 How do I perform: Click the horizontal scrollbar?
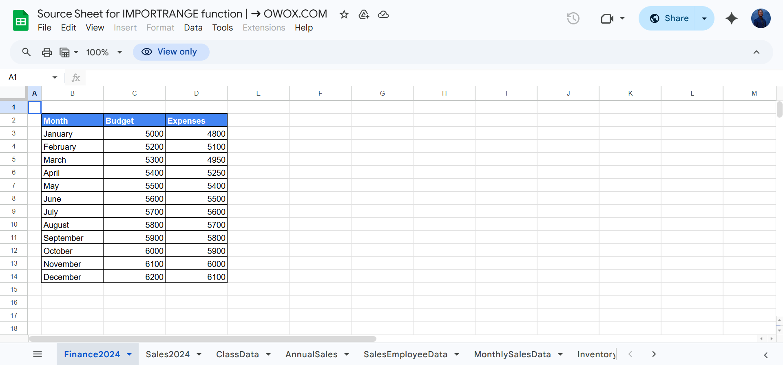[x=203, y=339]
